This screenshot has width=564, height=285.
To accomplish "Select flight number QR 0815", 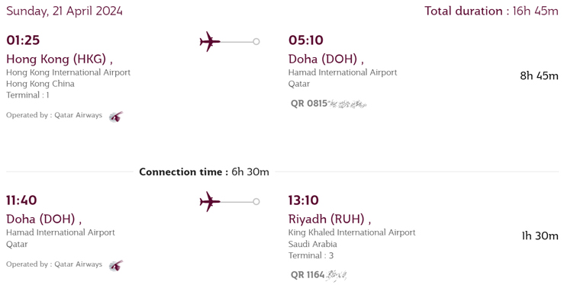I will [x=309, y=104].
